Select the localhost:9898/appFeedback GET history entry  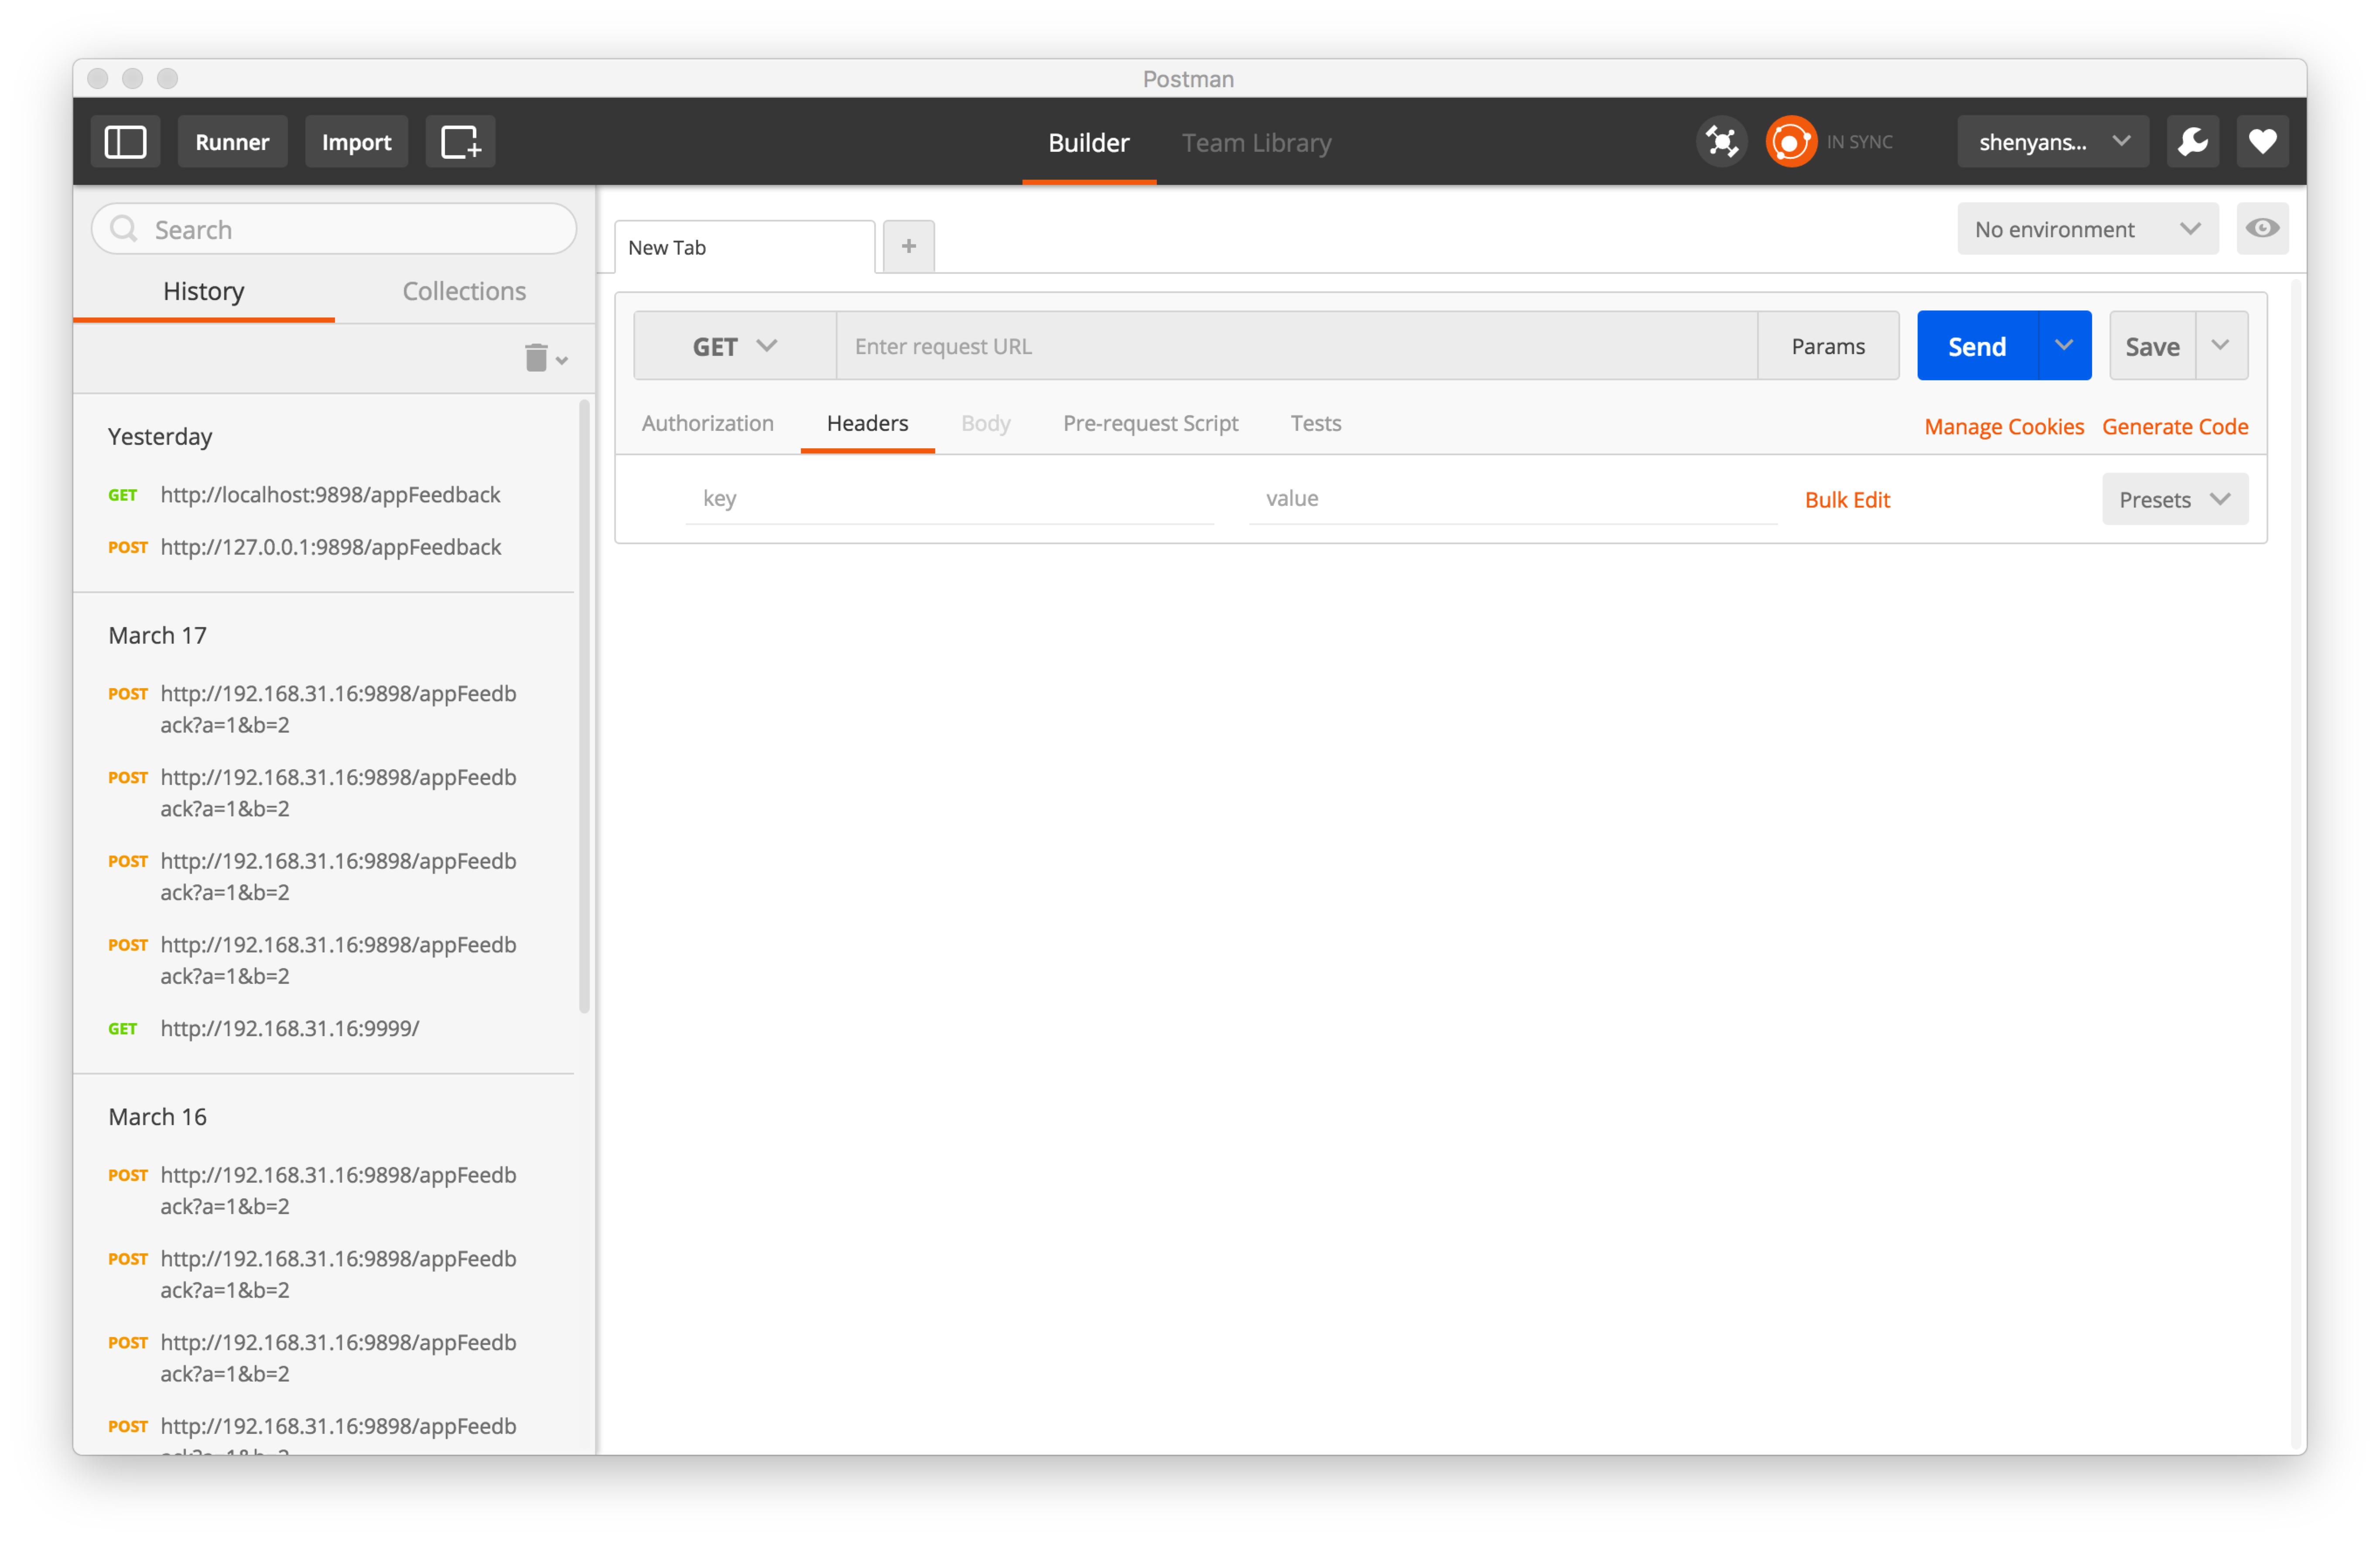[330, 495]
